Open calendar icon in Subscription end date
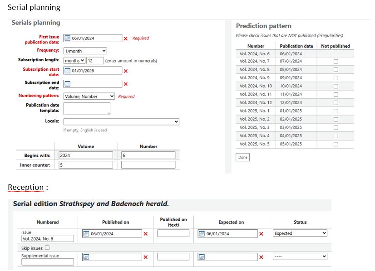Screen dimensions: 375x271 coord(67,84)
